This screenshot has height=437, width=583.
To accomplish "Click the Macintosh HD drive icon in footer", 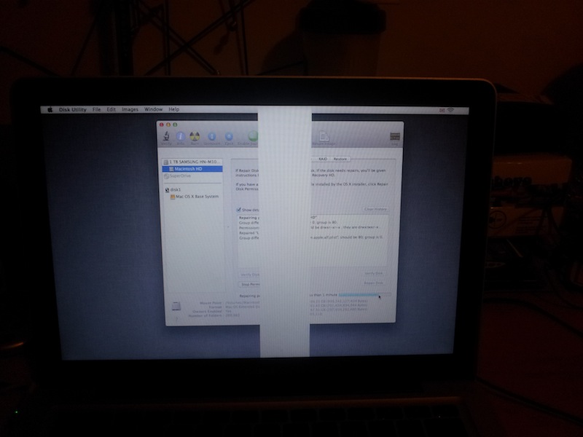I will 176,306.
